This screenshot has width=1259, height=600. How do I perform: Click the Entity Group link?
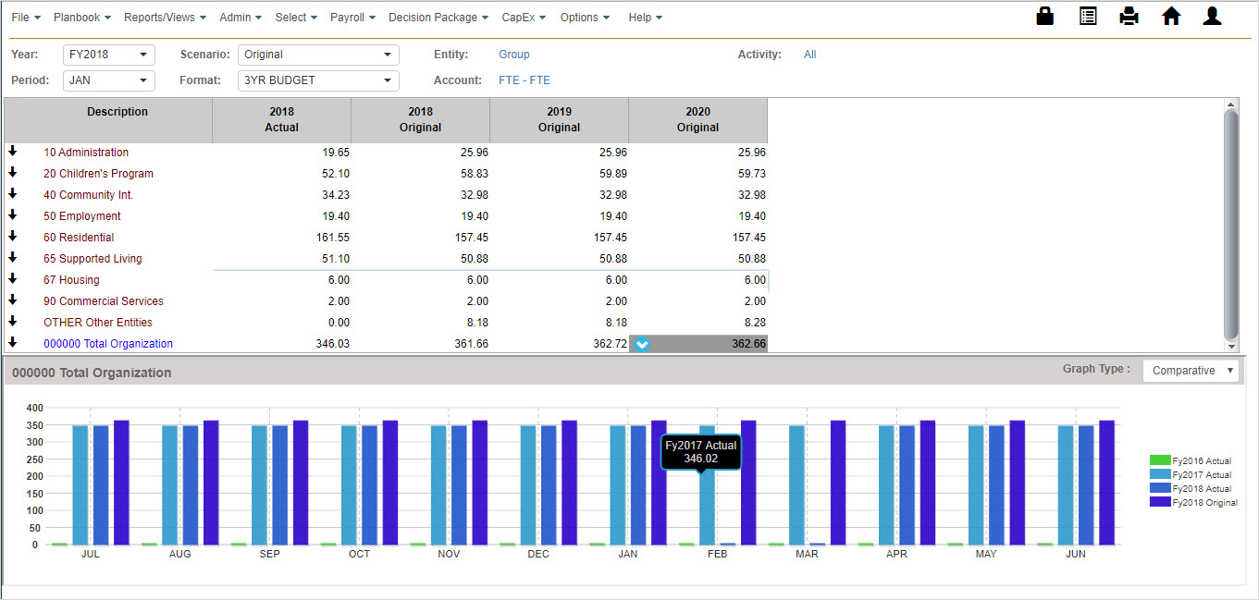tap(513, 55)
